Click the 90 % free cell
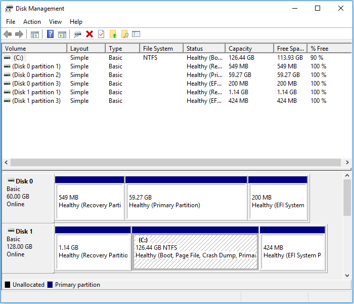 point(317,58)
